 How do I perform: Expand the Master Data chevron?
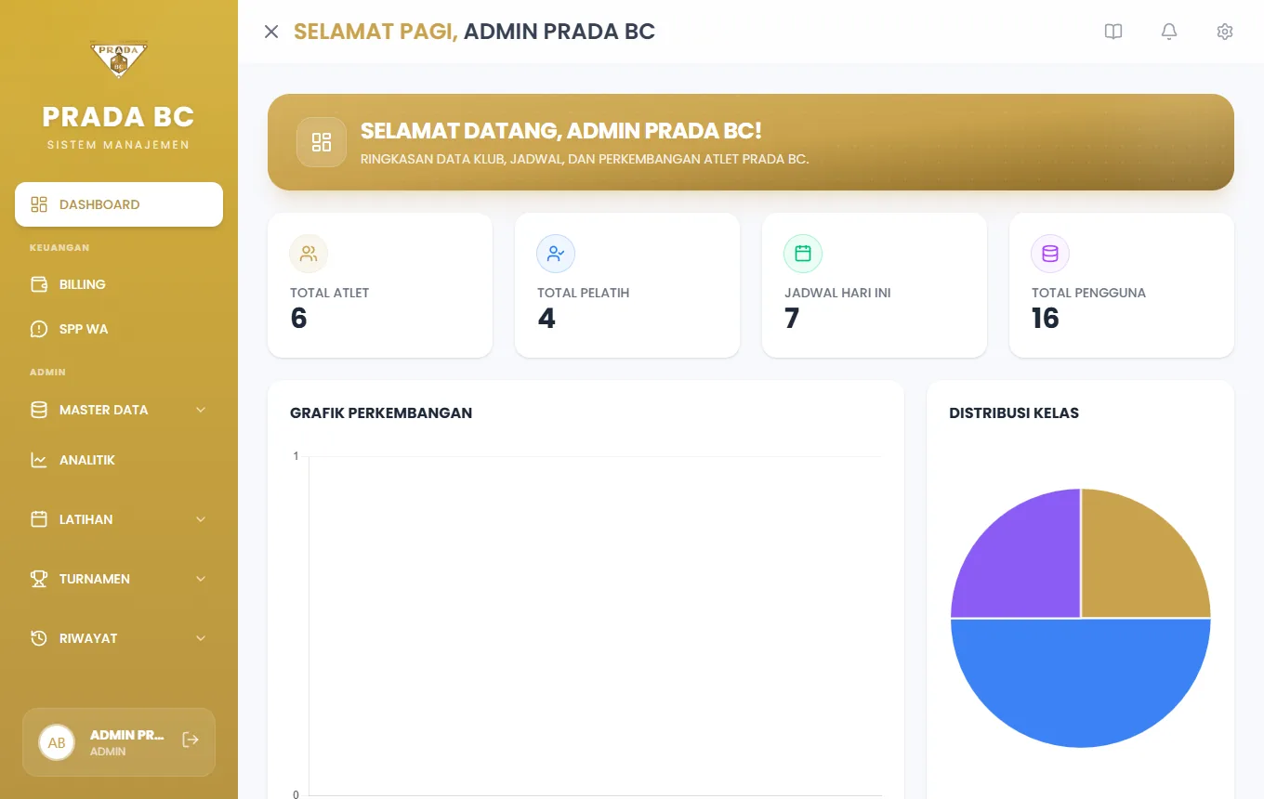click(x=201, y=410)
